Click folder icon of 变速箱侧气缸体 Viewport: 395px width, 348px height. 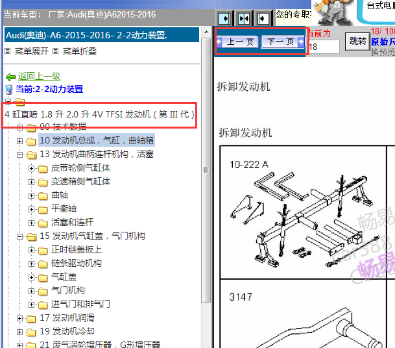point(43,182)
